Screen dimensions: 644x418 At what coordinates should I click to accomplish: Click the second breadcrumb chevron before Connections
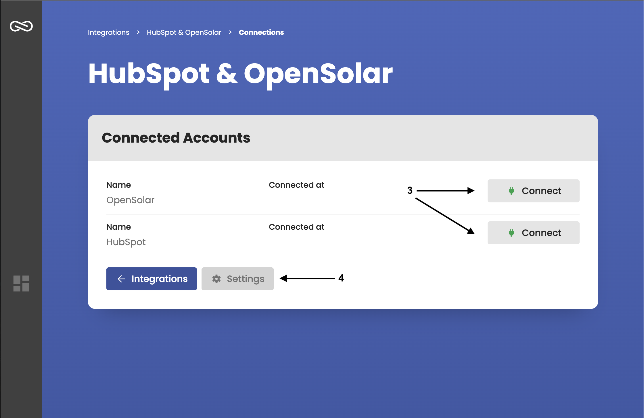[230, 32]
